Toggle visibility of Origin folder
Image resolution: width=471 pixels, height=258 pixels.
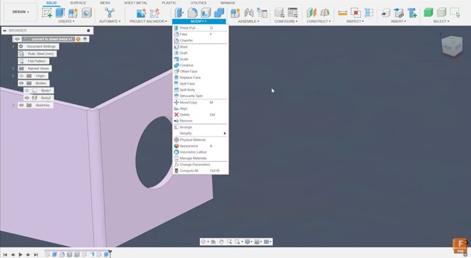[x=21, y=76]
